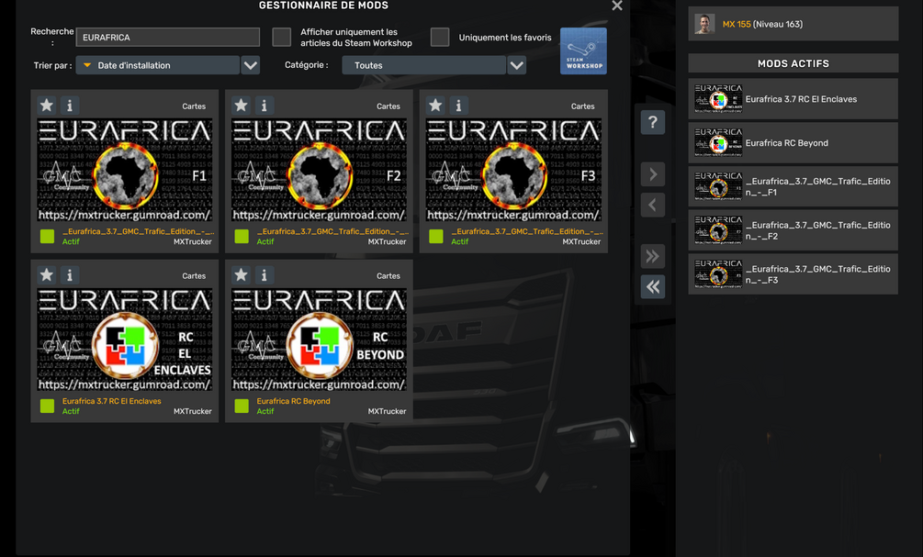The width and height of the screenshot is (923, 557).
Task: Open info for RC Beyond mod card
Action: [x=264, y=274]
